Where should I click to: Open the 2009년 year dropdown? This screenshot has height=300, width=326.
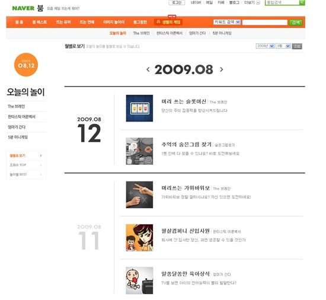coord(266,46)
